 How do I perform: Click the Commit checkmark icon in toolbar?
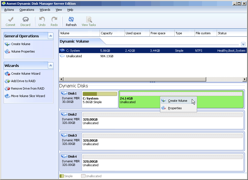click(11, 20)
